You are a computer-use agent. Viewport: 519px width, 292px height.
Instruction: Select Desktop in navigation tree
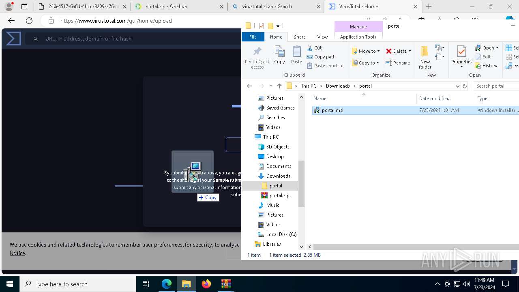click(275, 157)
